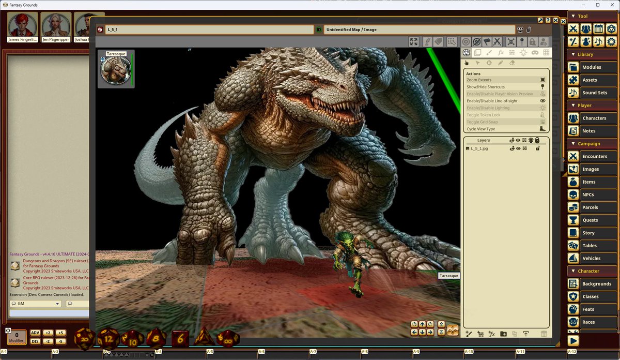Screen dimensions: 620x360
Task: Click the crossed-out eye icon in image toolbar
Action: (476, 42)
